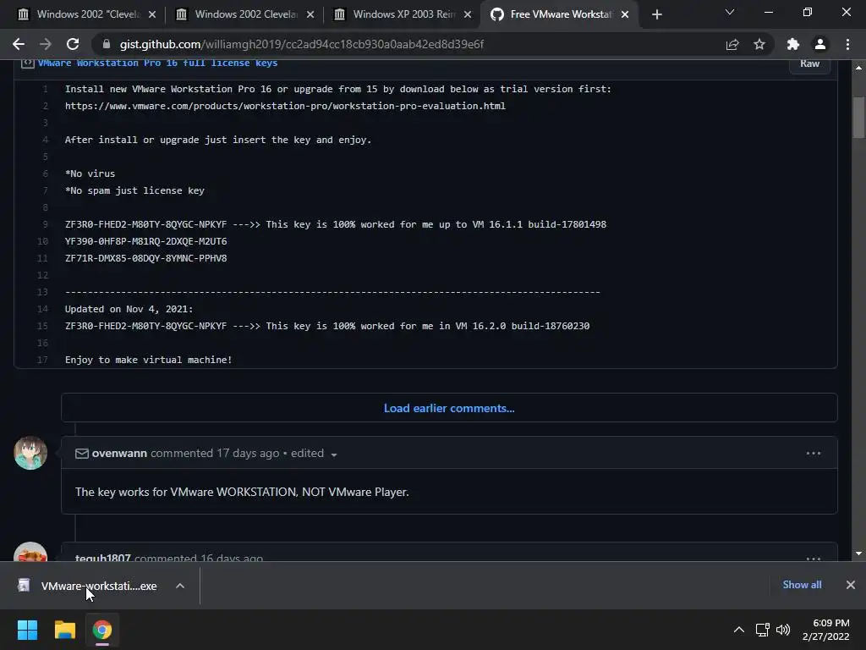Screen dimensions: 866x650
Task: Open teguh1807's profile link
Action: pos(102,558)
